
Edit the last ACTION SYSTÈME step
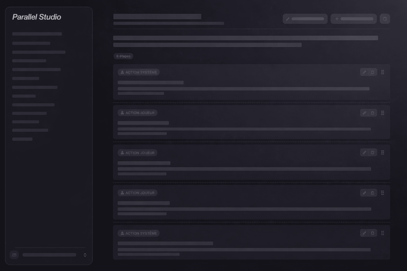364,233
